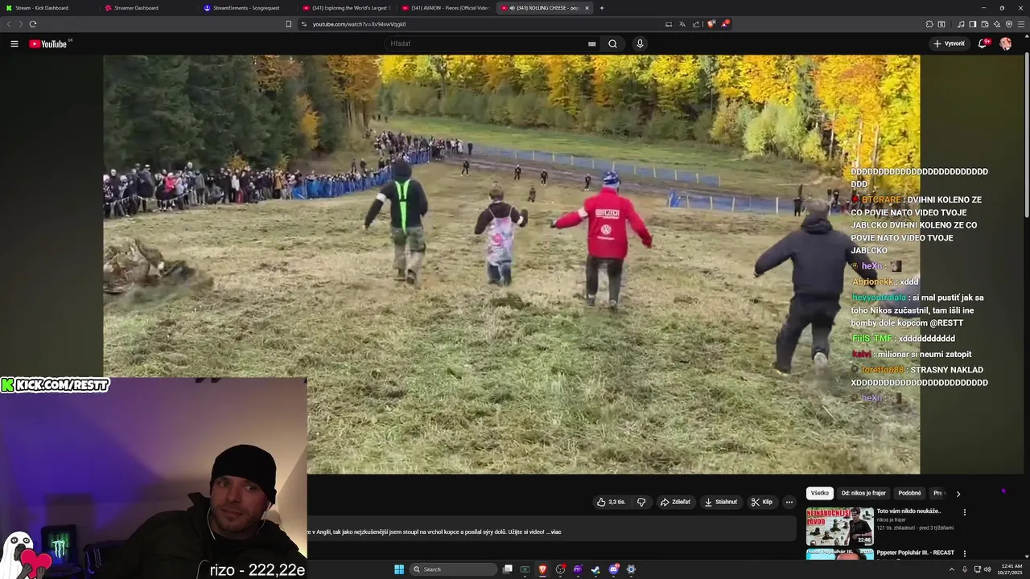Select the Všetko filter chip
The image size is (1030, 579).
tap(820, 493)
